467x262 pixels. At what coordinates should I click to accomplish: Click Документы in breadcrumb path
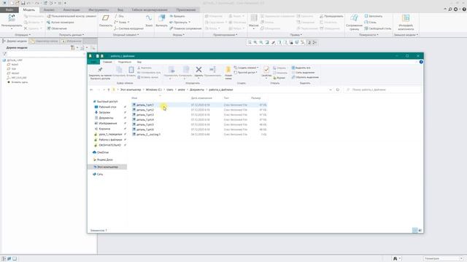(x=197, y=90)
